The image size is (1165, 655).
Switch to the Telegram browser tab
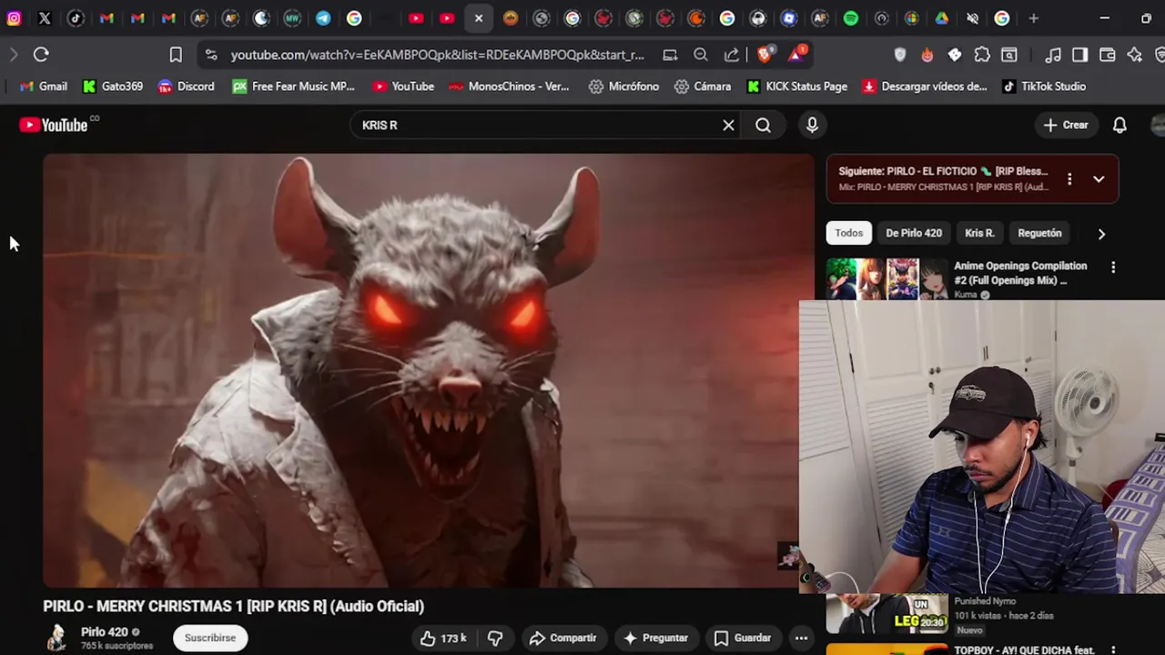(323, 18)
